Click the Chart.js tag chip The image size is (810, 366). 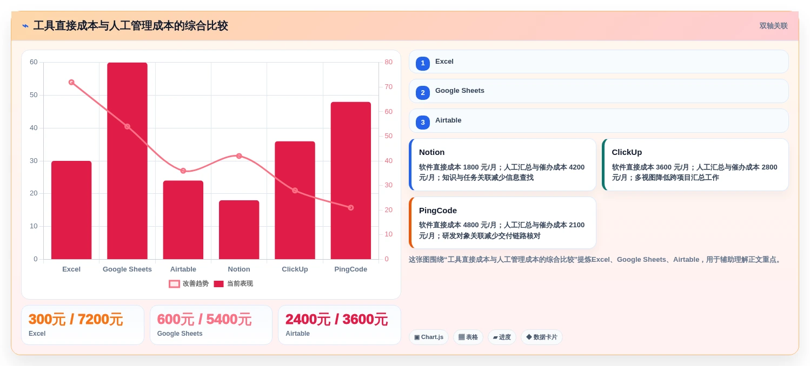(429, 337)
